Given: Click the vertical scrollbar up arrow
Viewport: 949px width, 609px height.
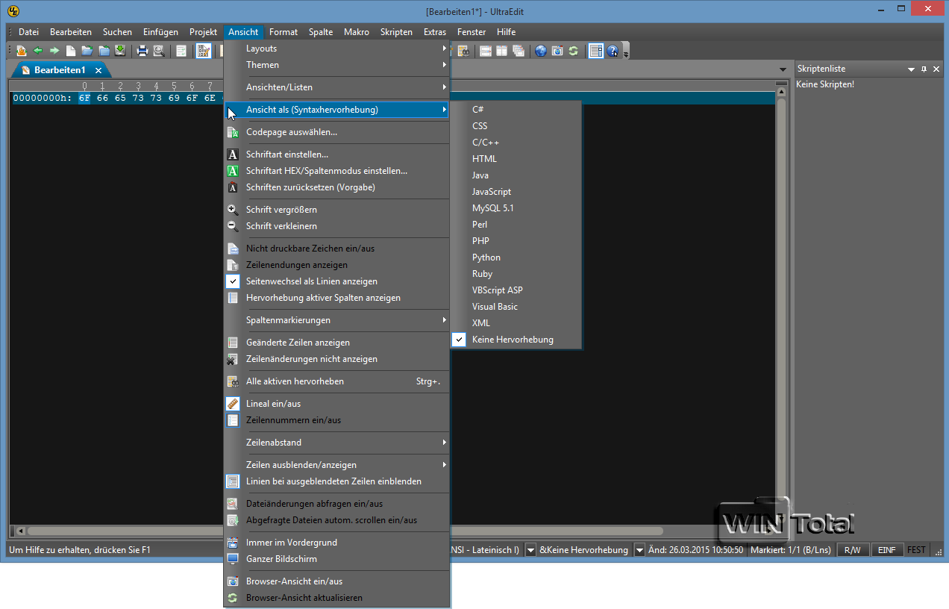Looking at the screenshot, I should (782, 93).
